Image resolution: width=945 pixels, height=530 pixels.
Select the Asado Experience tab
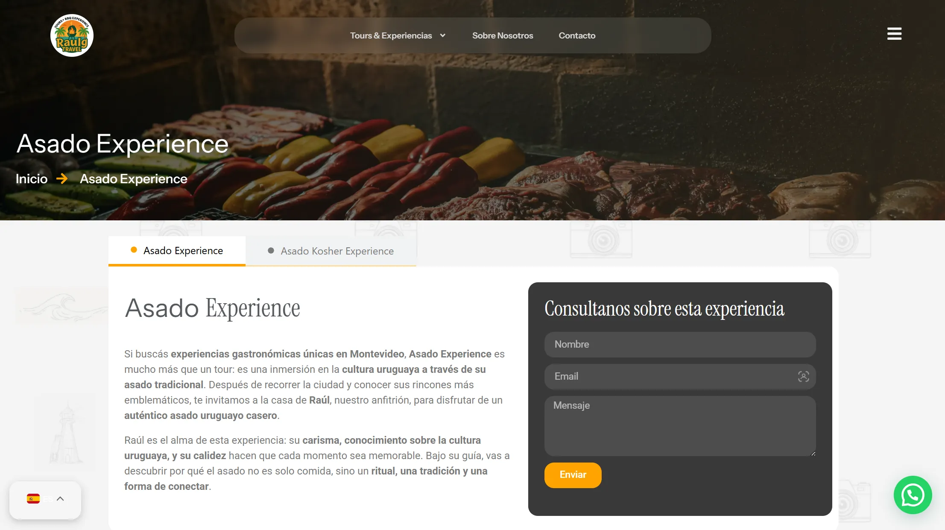pos(177,251)
